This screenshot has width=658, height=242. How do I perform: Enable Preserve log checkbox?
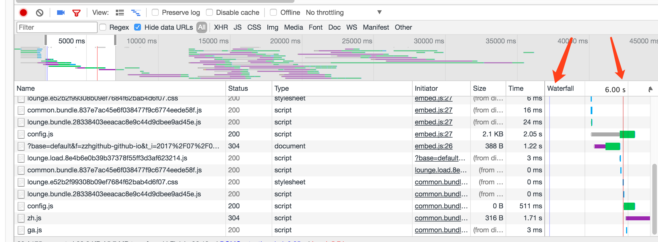155,12
